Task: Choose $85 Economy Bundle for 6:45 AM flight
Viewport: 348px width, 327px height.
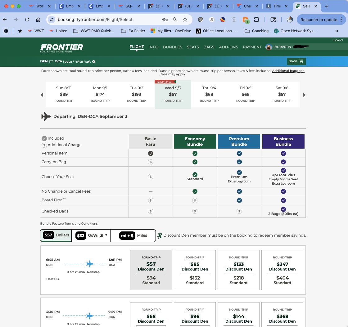Action: coord(195,270)
